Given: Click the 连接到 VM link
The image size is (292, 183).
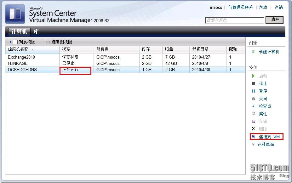Looking at the screenshot, I should click(269, 137).
